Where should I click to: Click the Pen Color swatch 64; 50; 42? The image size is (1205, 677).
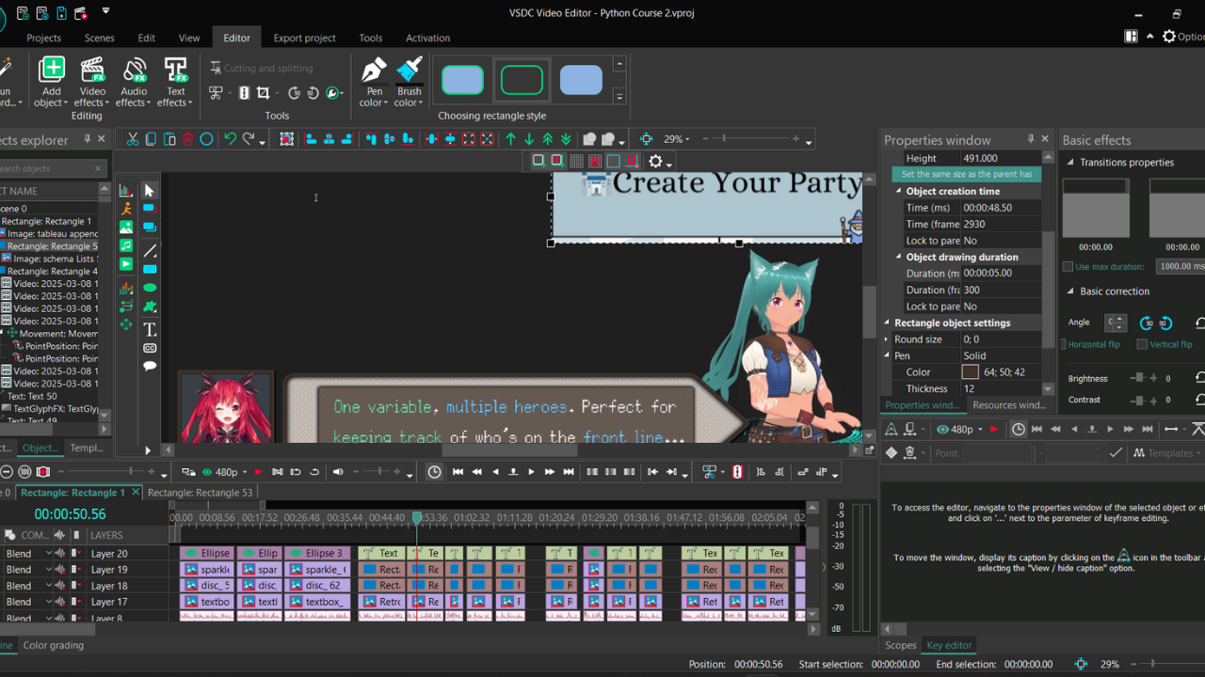coord(970,372)
